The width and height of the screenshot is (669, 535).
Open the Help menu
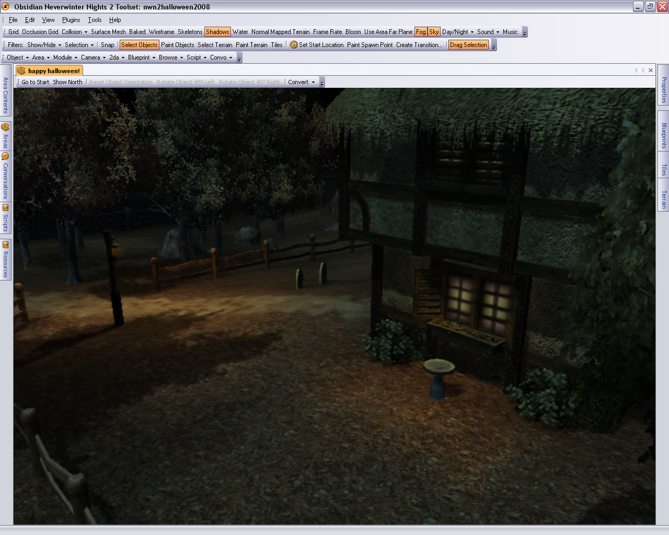115,20
